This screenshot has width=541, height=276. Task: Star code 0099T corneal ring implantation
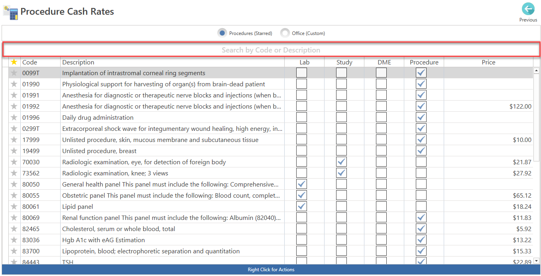(14, 73)
